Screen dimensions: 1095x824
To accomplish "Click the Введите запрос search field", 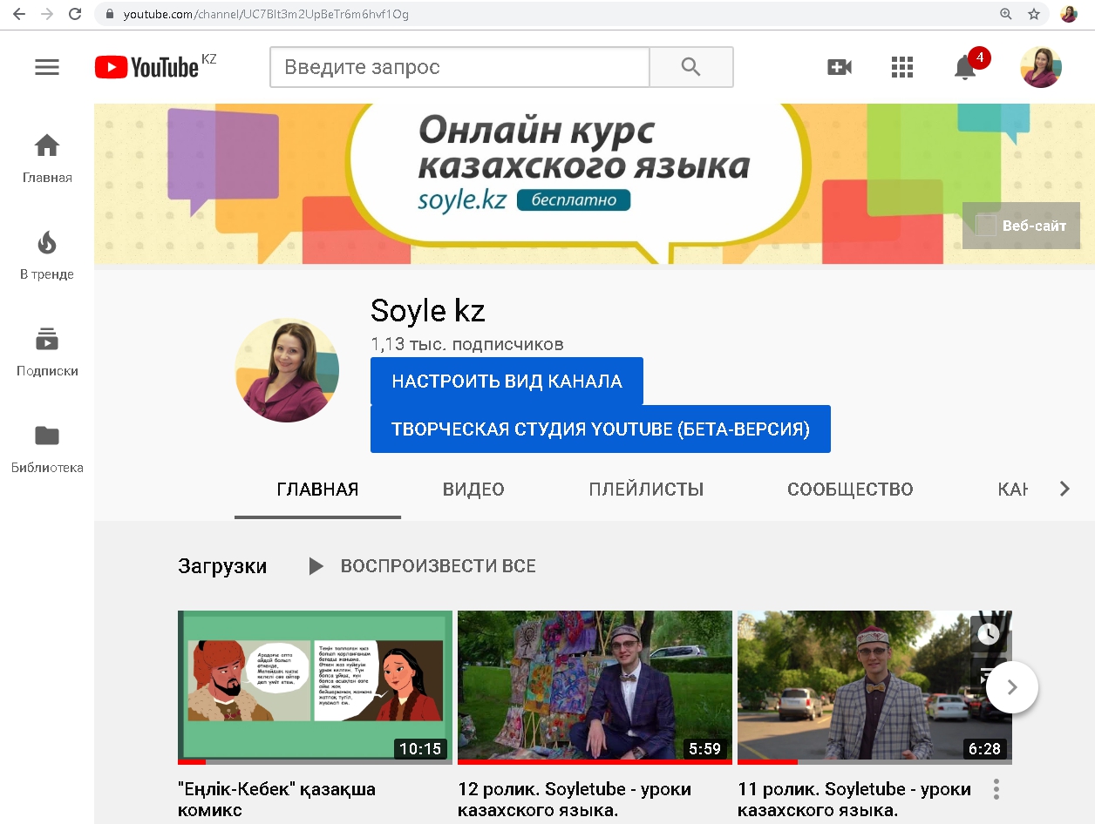I will click(460, 67).
